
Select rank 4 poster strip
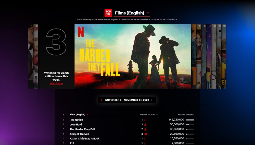click(194, 56)
